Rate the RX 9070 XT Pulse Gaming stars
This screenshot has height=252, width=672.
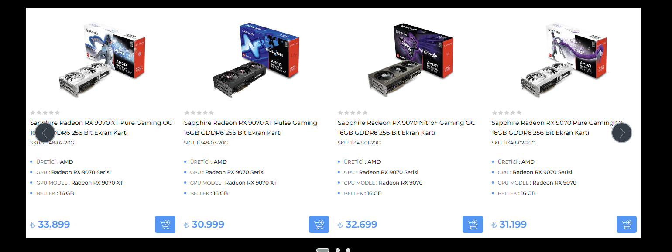pyautogui.click(x=199, y=113)
